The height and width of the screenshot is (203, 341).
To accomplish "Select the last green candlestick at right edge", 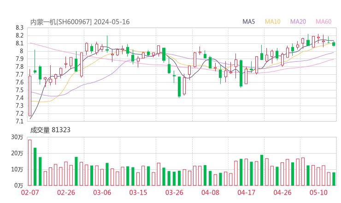I will point(334,44).
